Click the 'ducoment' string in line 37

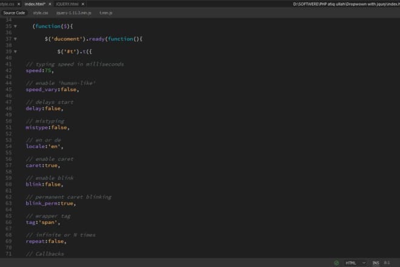pos(67,39)
